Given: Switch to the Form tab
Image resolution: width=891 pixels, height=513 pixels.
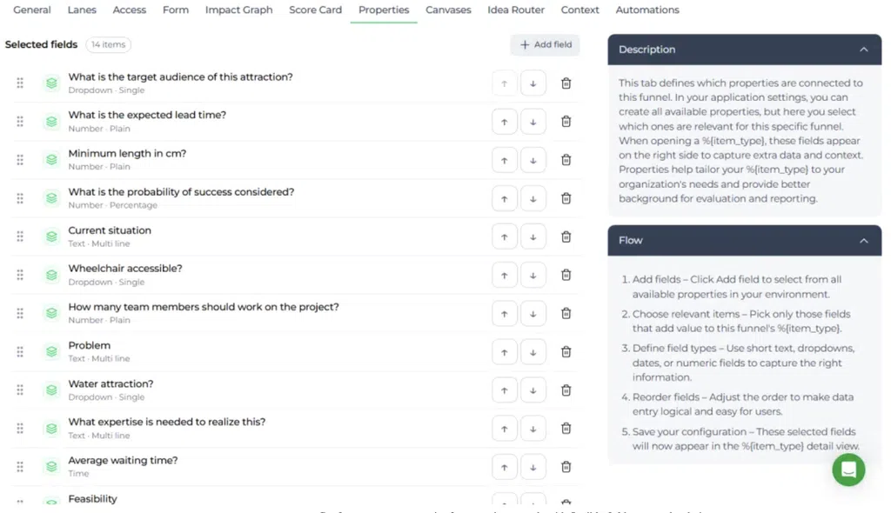Looking at the screenshot, I should click(176, 10).
